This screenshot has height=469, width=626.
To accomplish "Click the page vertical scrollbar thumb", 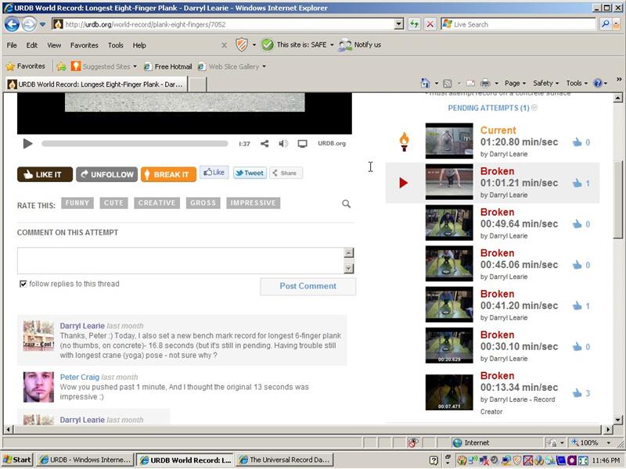I will 617,199.
